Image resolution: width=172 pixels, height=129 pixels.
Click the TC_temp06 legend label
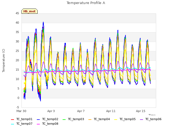153,119
